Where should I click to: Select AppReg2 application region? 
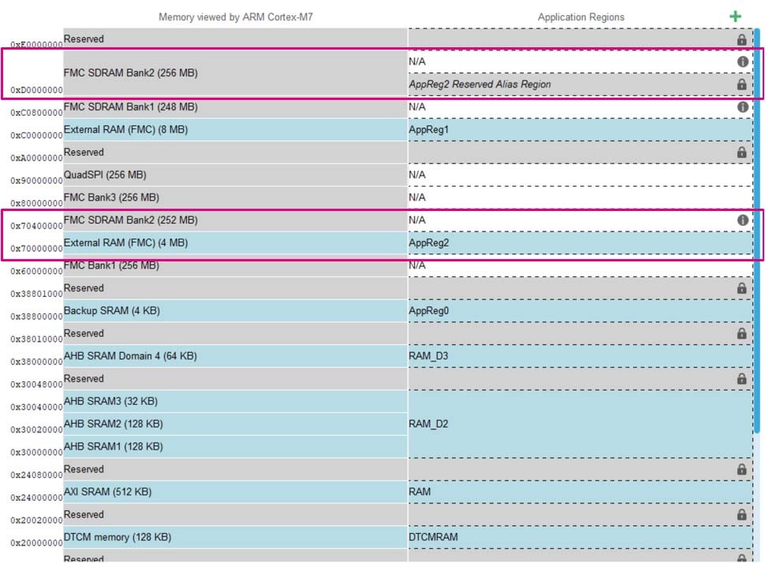click(580, 243)
